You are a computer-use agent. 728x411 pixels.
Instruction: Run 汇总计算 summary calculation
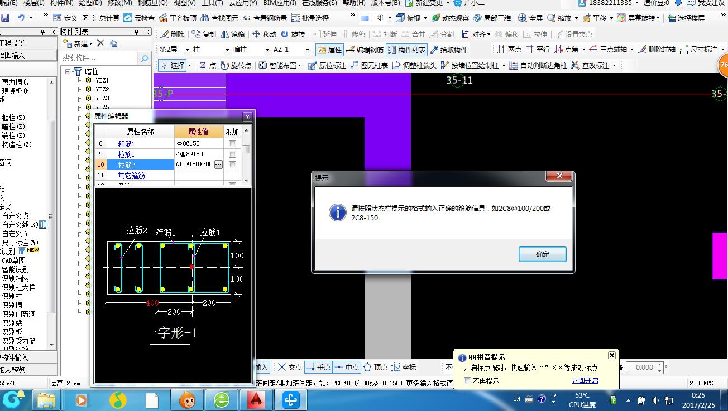pos(101,18)
